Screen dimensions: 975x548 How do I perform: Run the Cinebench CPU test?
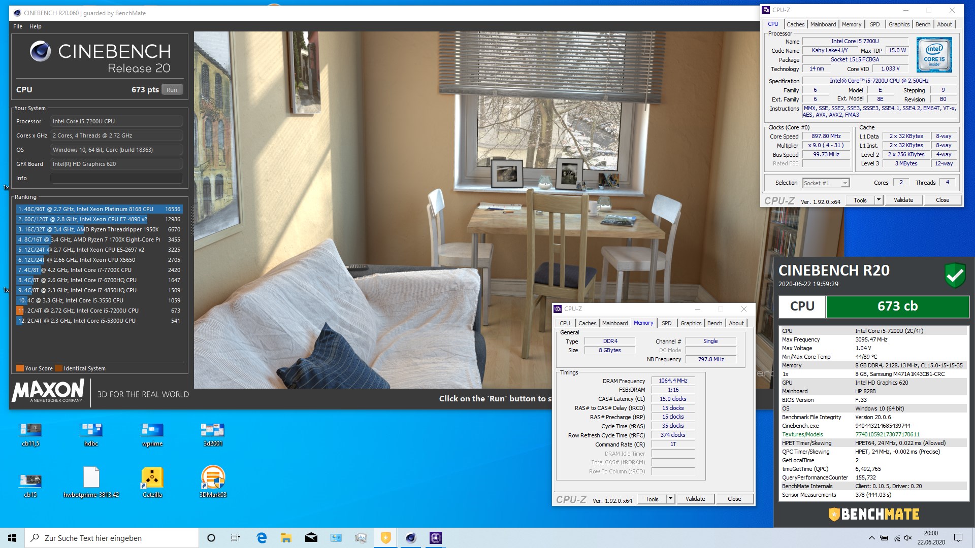172,90
